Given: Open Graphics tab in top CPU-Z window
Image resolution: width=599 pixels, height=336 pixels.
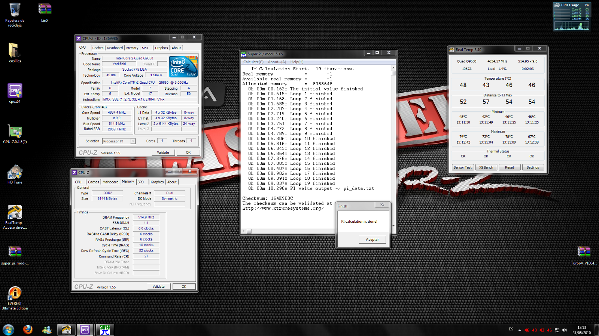Looking at the screenshot, I should pyautogui.click(x=161, y=48).
